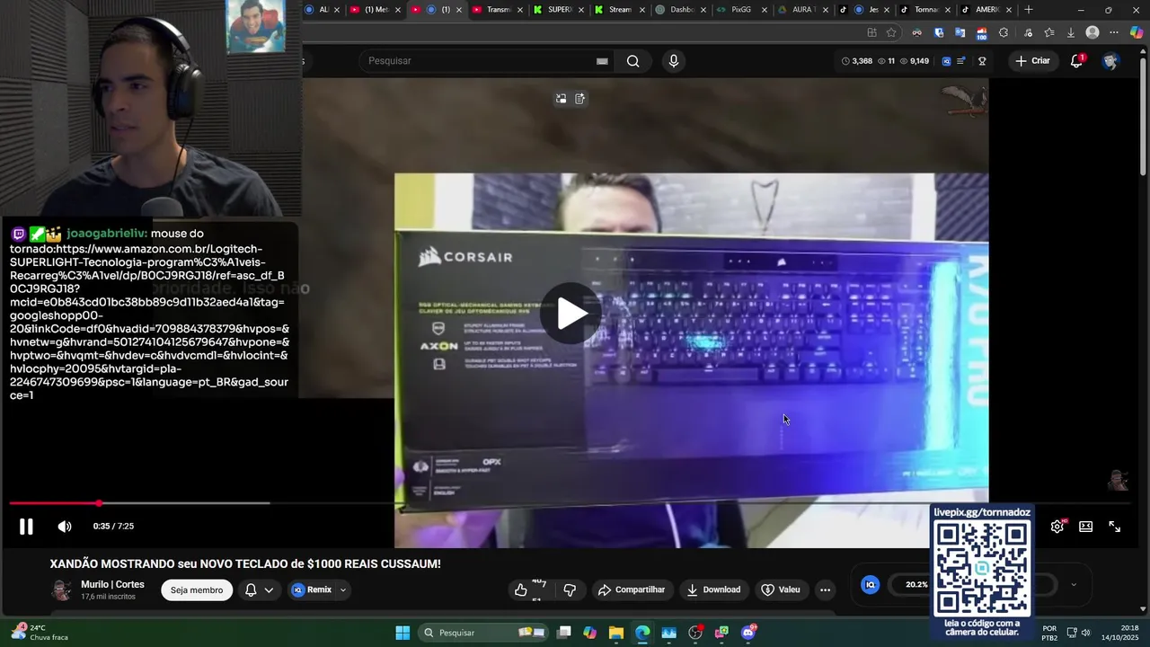Click the subscription notification bell
This screenshot has height=647, width=1150.
coord(251,590)
